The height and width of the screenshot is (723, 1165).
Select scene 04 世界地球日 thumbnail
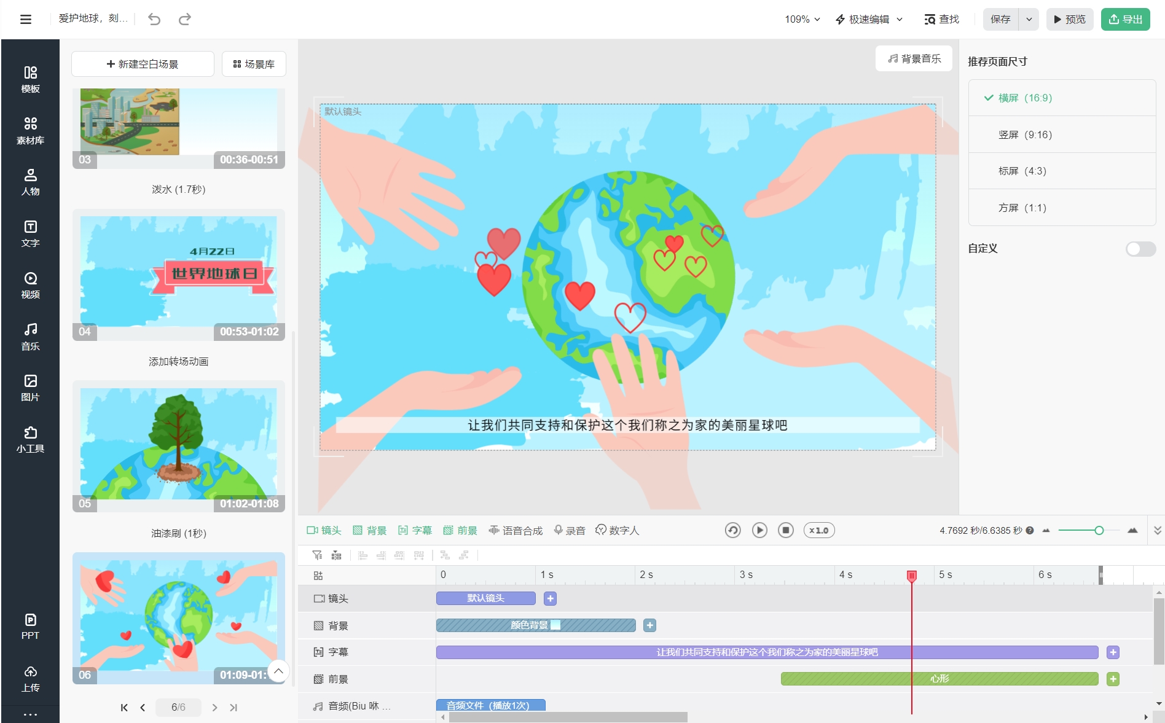point(179,275)
